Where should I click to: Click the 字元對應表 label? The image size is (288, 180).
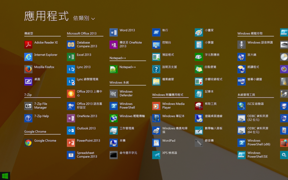click(212, 55)
